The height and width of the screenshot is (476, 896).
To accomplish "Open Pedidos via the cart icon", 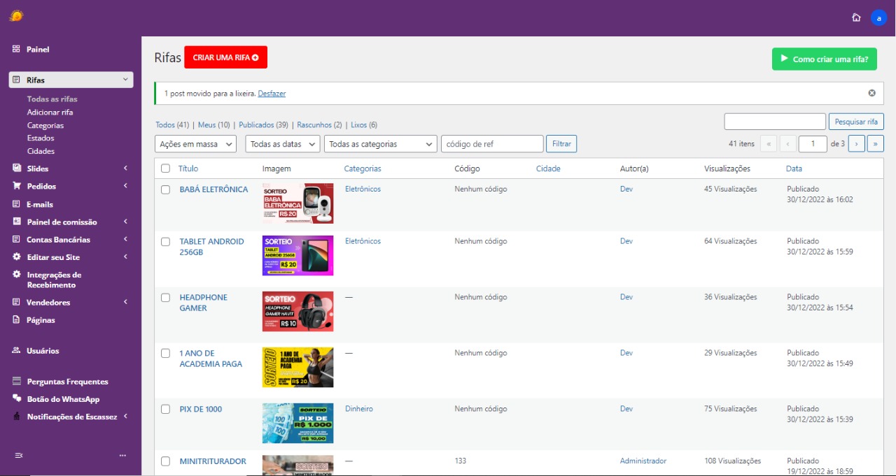I will click(x=16, y=187).
